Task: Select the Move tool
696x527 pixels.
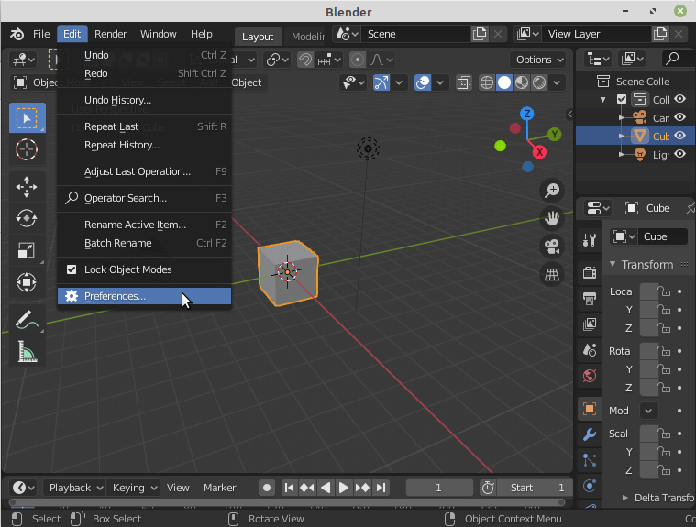Action: 27,187
